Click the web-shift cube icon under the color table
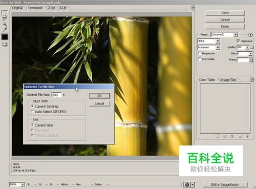 point(225,136)
